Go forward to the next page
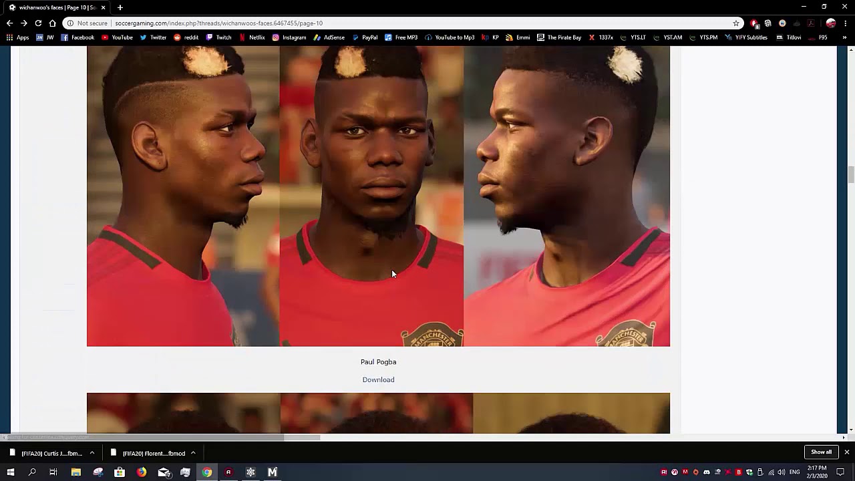 [24, 23]
